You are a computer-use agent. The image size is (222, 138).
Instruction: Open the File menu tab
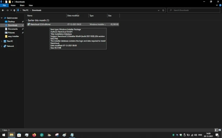[x=4, y=5]
